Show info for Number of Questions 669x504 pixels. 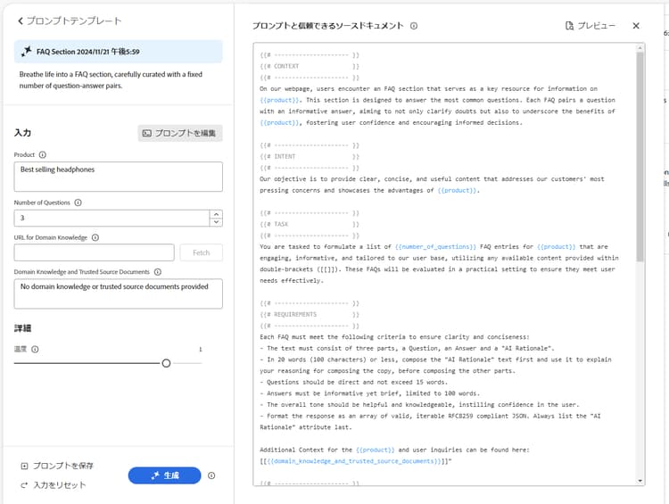pos(78,202)
